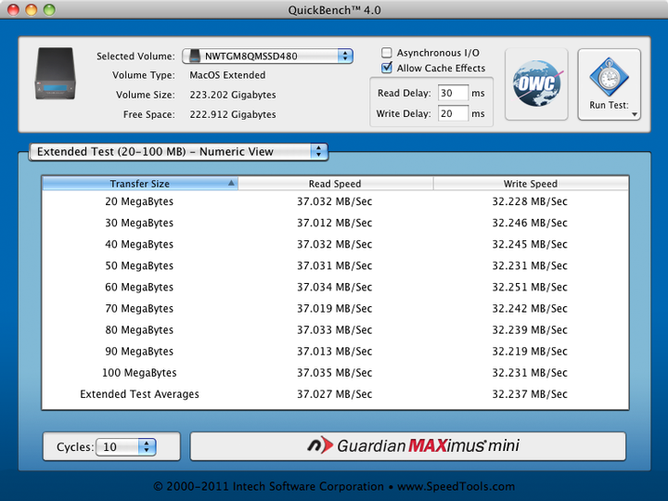The height and width of the screenshot is (501, 668).
Task: Uncheck the Allow Cache Effects checkbox
Action: (x=388, y=69)
